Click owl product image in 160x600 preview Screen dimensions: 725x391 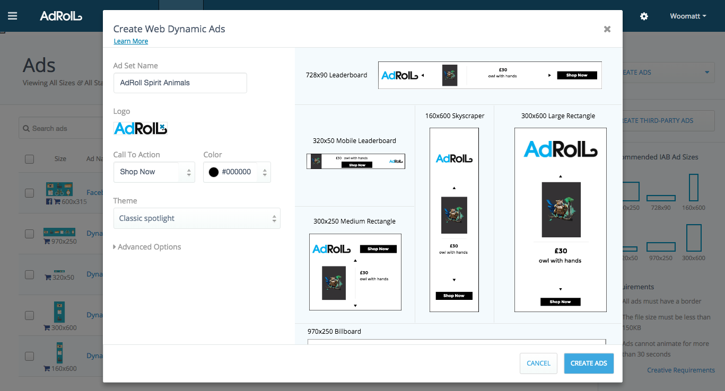tap(454, 215)
